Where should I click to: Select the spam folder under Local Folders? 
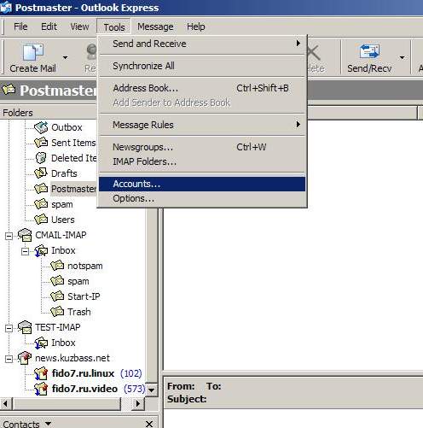pos(62,204)
